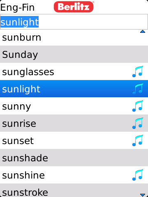Play audio pronunciation for sunny
The image size is (148, 197).
pos(138,106)
